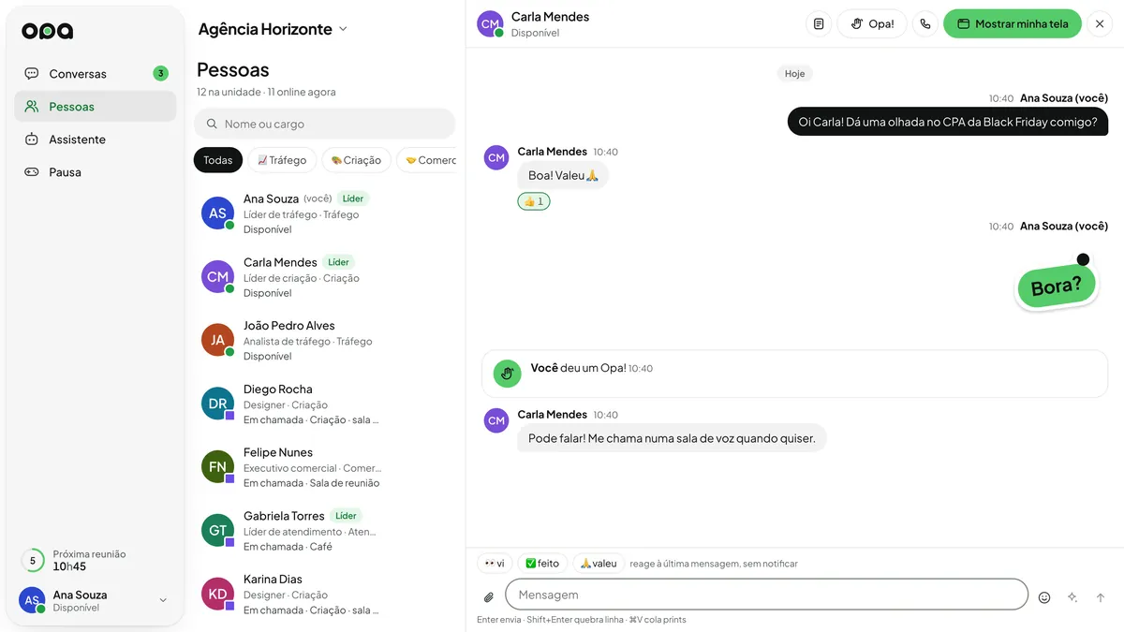Click the Conversas unread badge 3
The image size is (1124, 632).
click(161, 73)
